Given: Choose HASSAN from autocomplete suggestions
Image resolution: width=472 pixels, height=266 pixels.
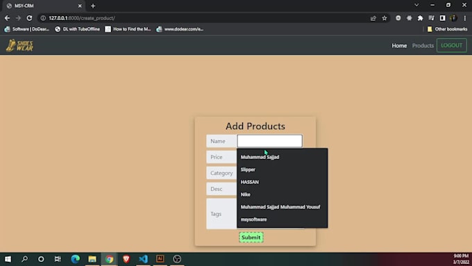Looking at the screenshot, I should [x=282, y=182].
